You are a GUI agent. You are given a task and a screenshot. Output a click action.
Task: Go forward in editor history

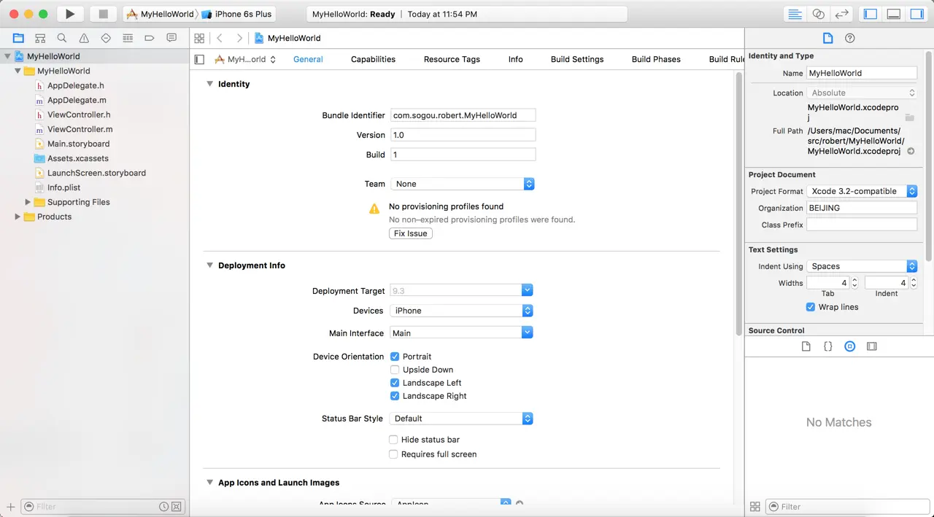239,38
